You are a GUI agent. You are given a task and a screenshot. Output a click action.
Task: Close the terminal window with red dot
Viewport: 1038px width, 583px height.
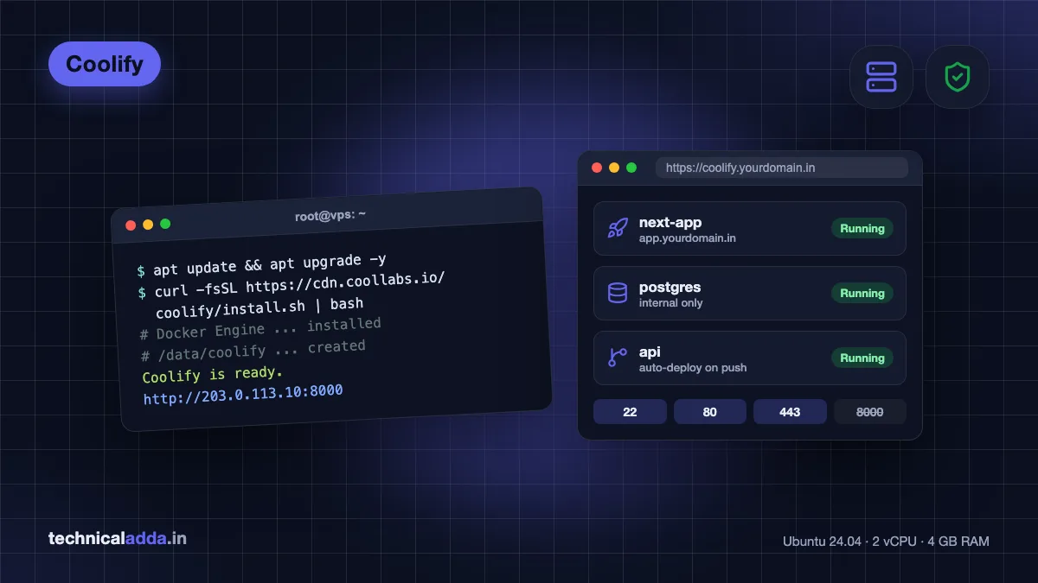click(x=131, y=225)
